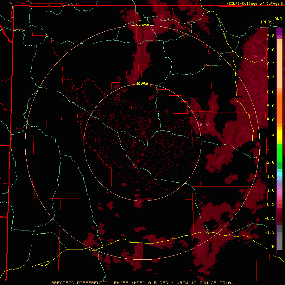
Task: Click the purple top band of color scale
Action: coord(280,31)
